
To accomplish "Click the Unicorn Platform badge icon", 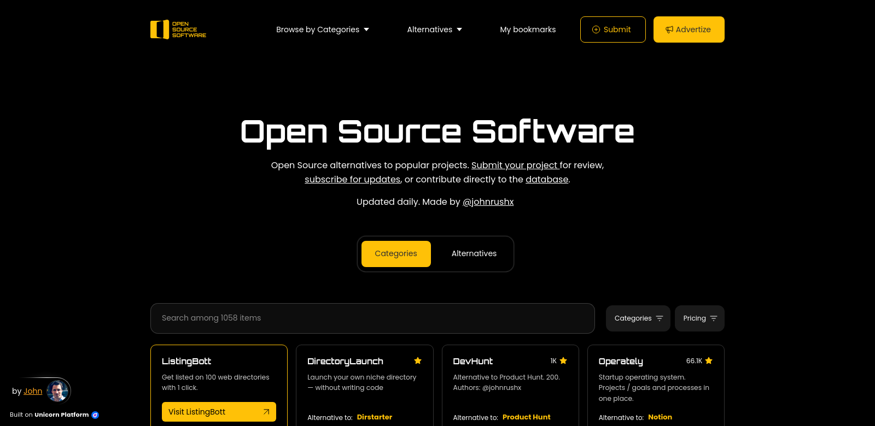I will 95,415.
